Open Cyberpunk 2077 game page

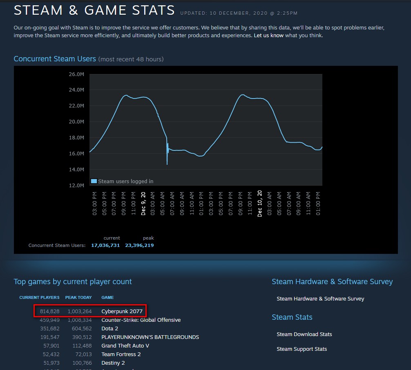point(122,311)
